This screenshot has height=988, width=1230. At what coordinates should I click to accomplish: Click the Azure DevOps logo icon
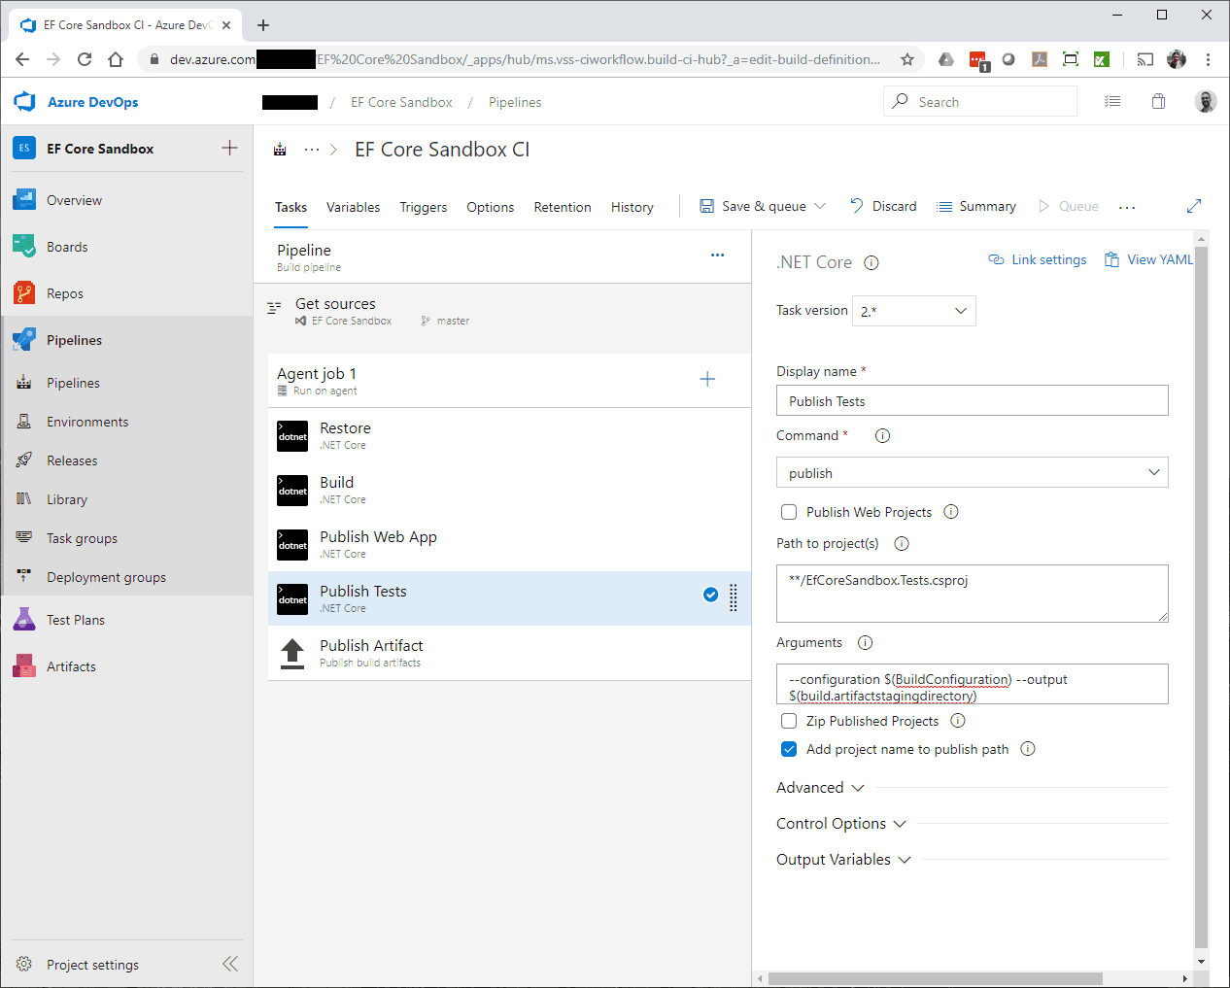coord(24,102)
